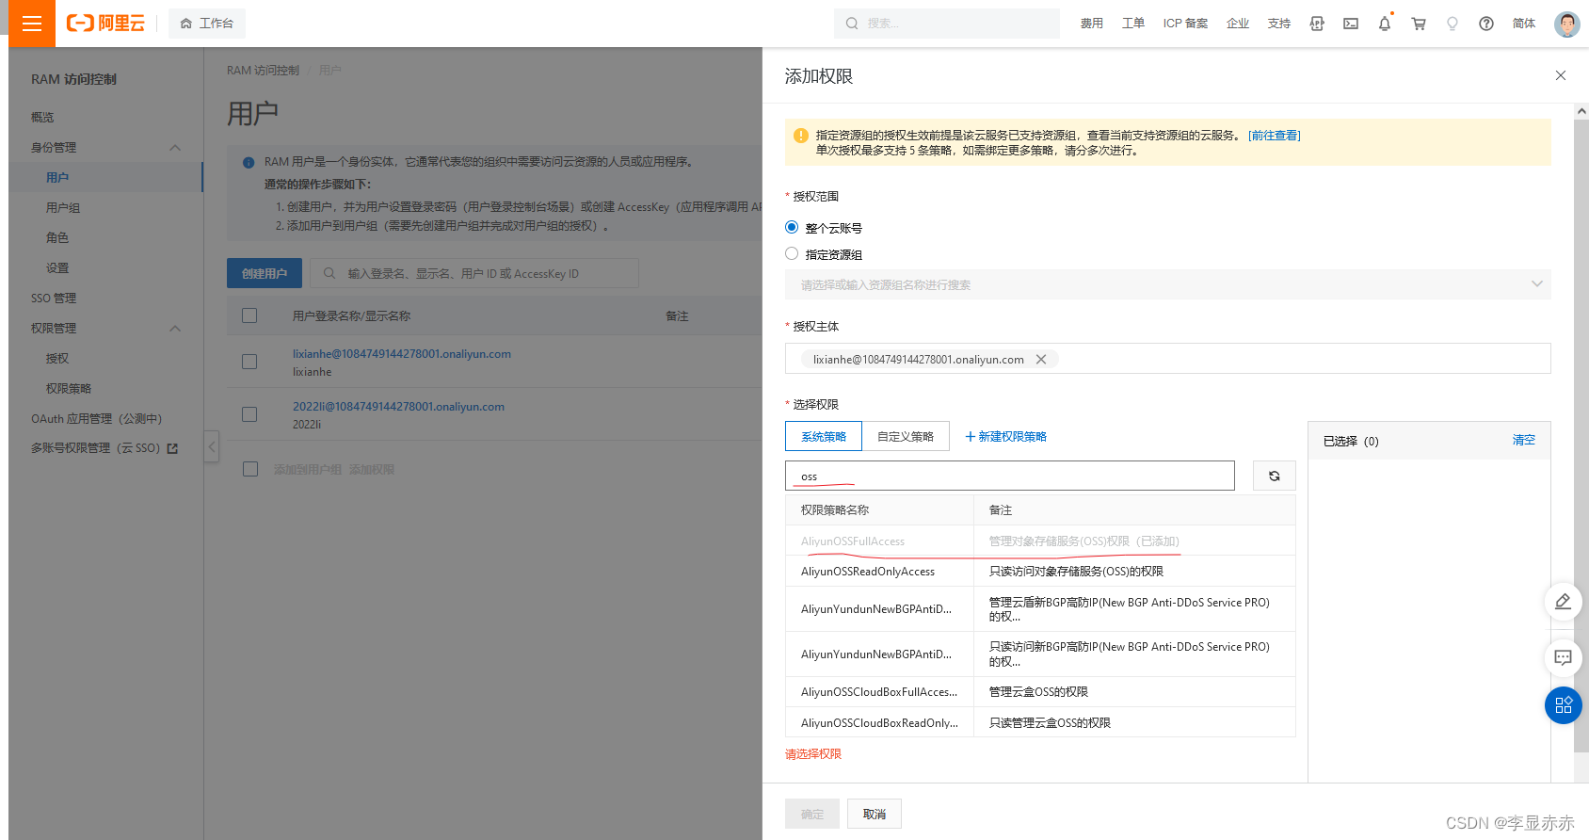
Task: Open the help question mark icon
Action: (1486, 24)
